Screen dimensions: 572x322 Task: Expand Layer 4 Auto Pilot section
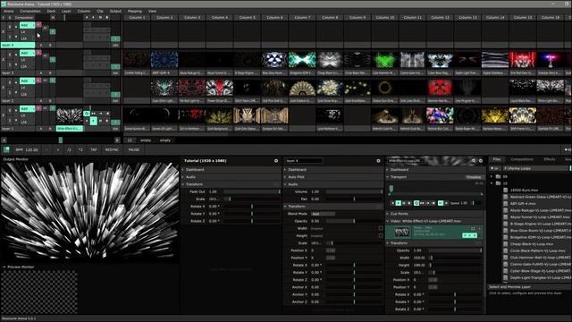click(333, 177)
